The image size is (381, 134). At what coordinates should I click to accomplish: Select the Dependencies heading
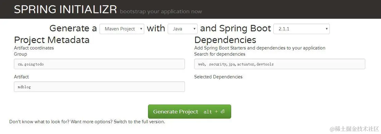point(225,40)
